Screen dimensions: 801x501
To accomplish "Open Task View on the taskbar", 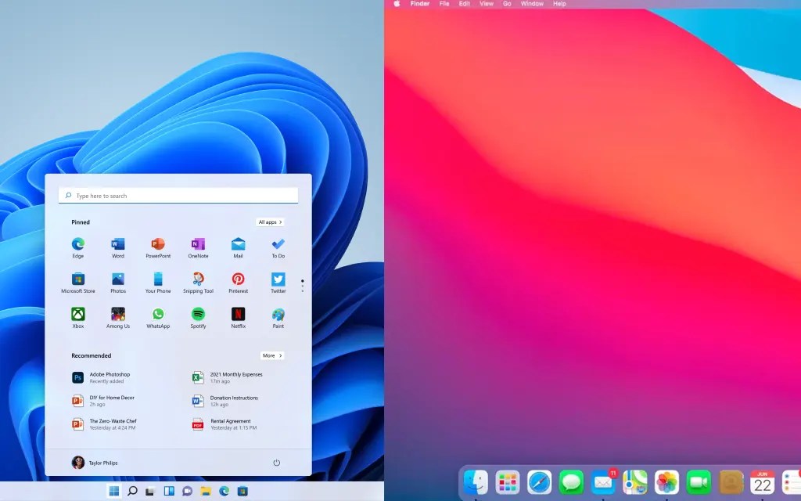I will coord(150,492).
